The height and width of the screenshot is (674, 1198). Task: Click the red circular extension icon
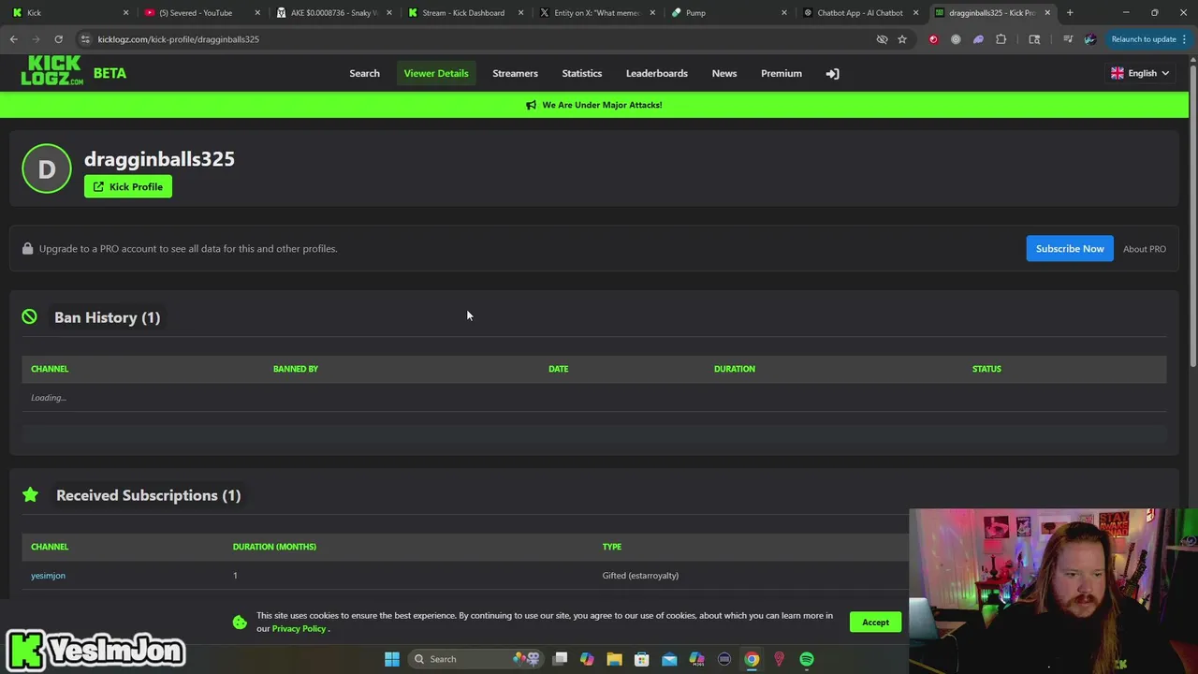(933, 39)
